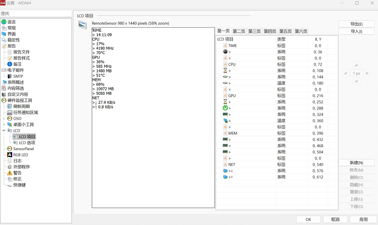This screenshot has height=225, width=378.
Task: Select 桌面小工具 desktop gadget icon
Action: pos(10,124)
